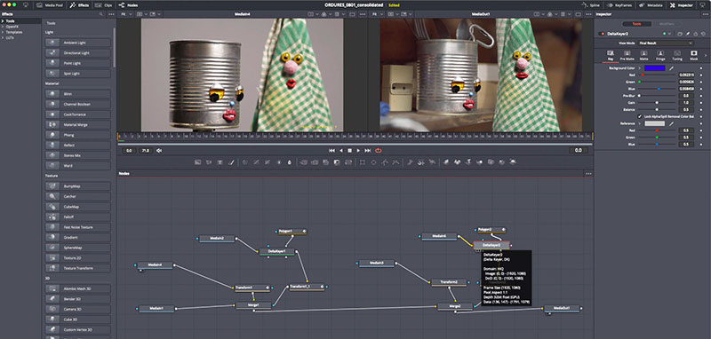Switch to the Mask tab
Screen dimensions: 711x339
click(x=694, y=55)
